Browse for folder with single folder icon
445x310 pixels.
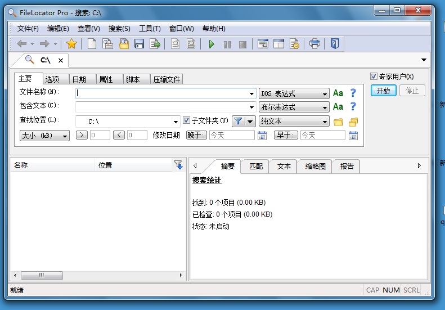click(338, 122)
